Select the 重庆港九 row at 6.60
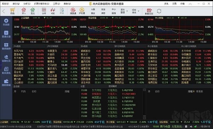213x129 pixels. 62,69
